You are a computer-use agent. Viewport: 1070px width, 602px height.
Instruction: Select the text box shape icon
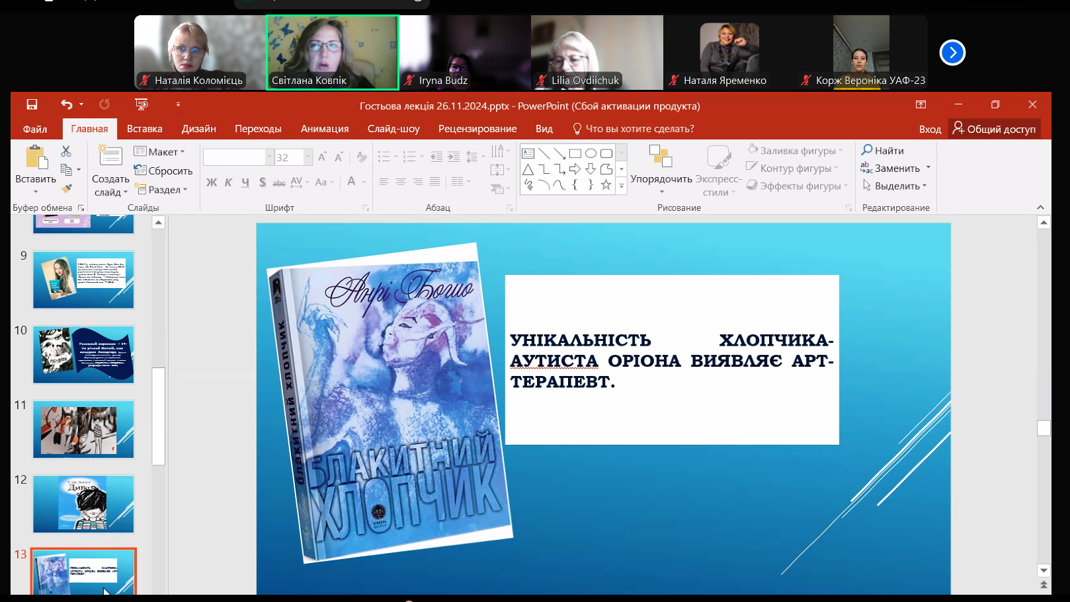[528, 153]
